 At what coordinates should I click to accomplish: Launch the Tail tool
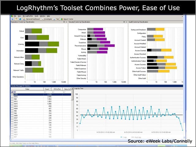pyautogui.click(x=56, y=19)
